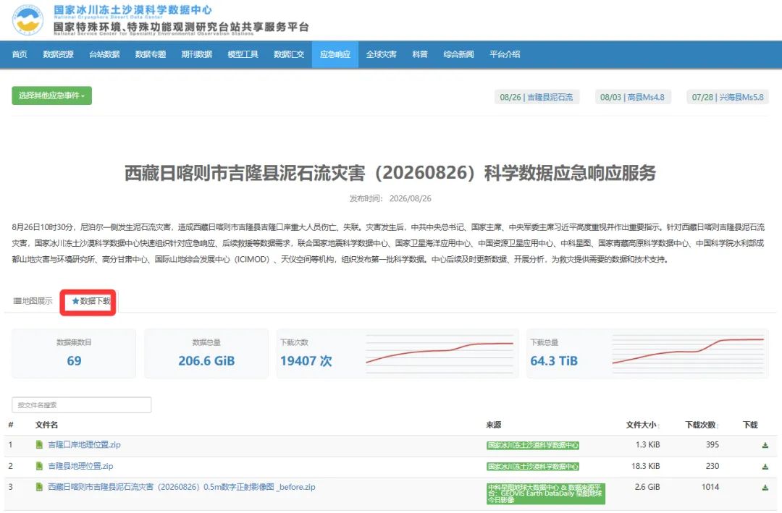The height and width of the screenshot is (513, 782).
Task: Click the 数据集数目 value 69
Action: (x=74, y=361)
